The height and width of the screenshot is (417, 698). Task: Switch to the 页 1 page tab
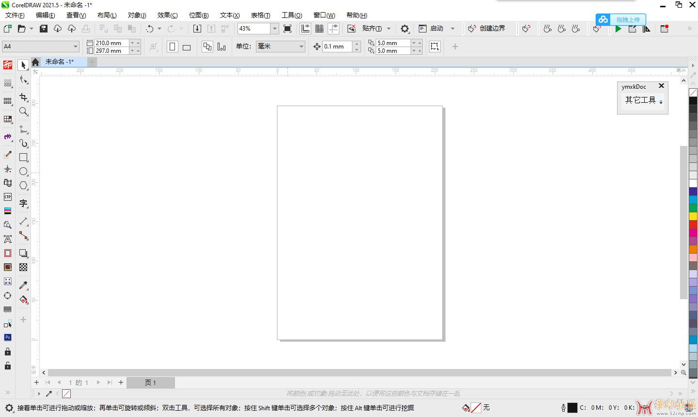point(150,383)
